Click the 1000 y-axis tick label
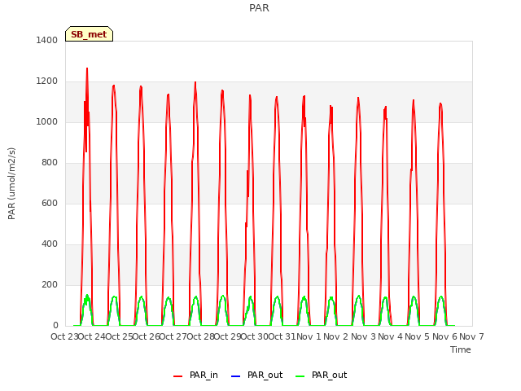This screenshot has width=521, height=391. [x=47, y=121]
